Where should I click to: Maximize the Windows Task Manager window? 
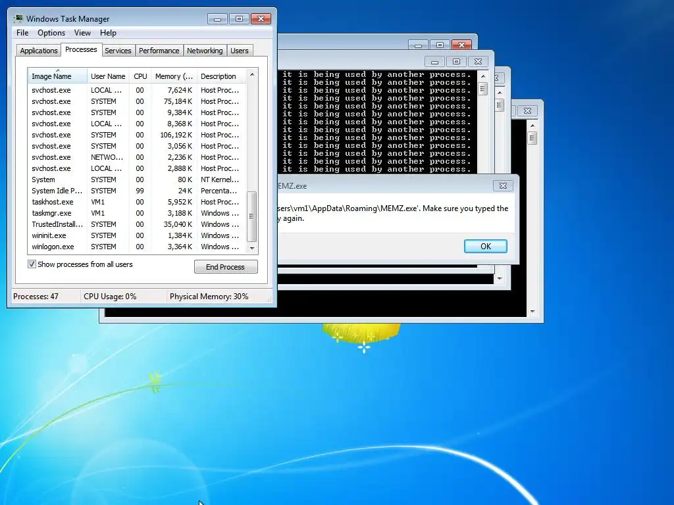click(x=239, y=19)
